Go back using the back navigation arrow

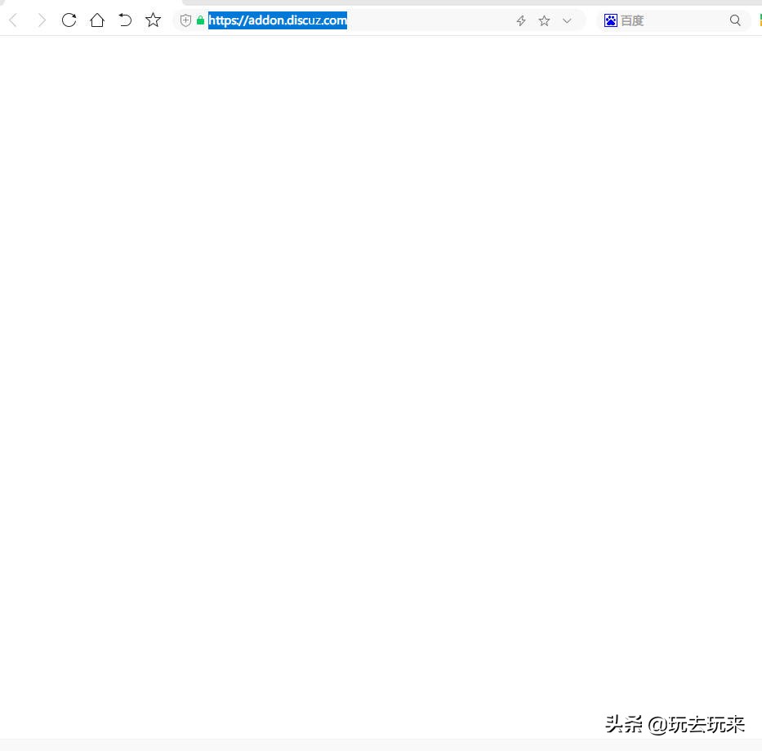pyautogui.click(x=13, y=20)
